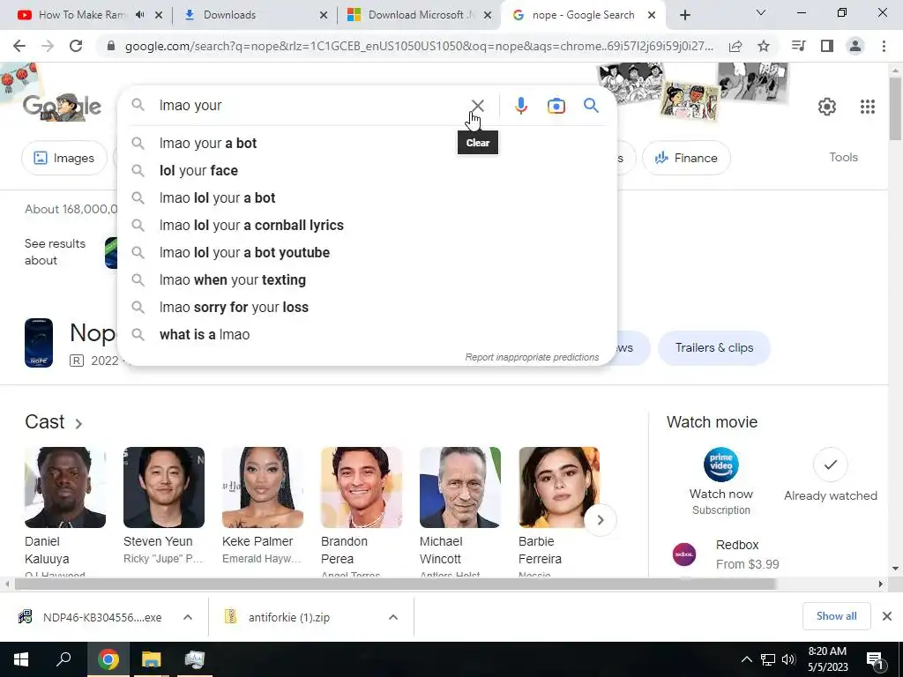903x677 pixels.
Task: Open Chrome three-dot menu
Action: (x=884, y=46)
